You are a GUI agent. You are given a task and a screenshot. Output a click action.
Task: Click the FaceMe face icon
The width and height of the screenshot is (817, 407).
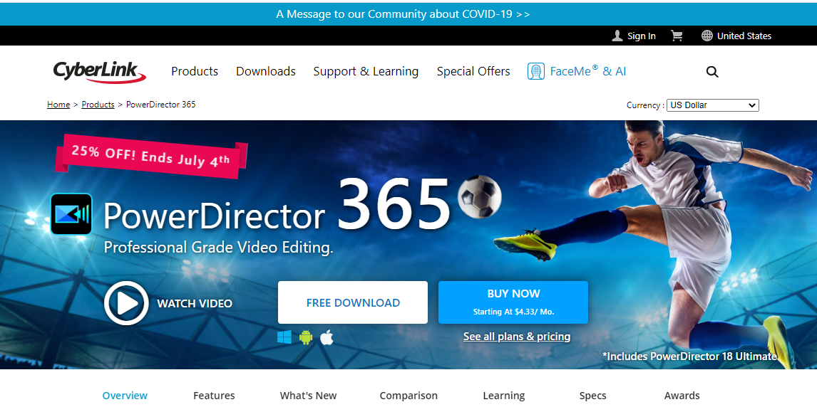(x=535, y=71)
